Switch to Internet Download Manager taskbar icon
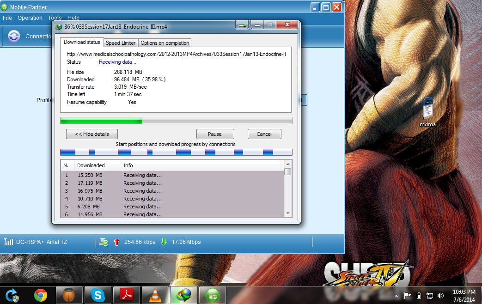This screenshot has width=482, height=304. (x=184, y=295)
